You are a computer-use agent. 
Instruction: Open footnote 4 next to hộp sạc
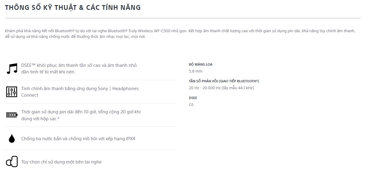(59, 118)
